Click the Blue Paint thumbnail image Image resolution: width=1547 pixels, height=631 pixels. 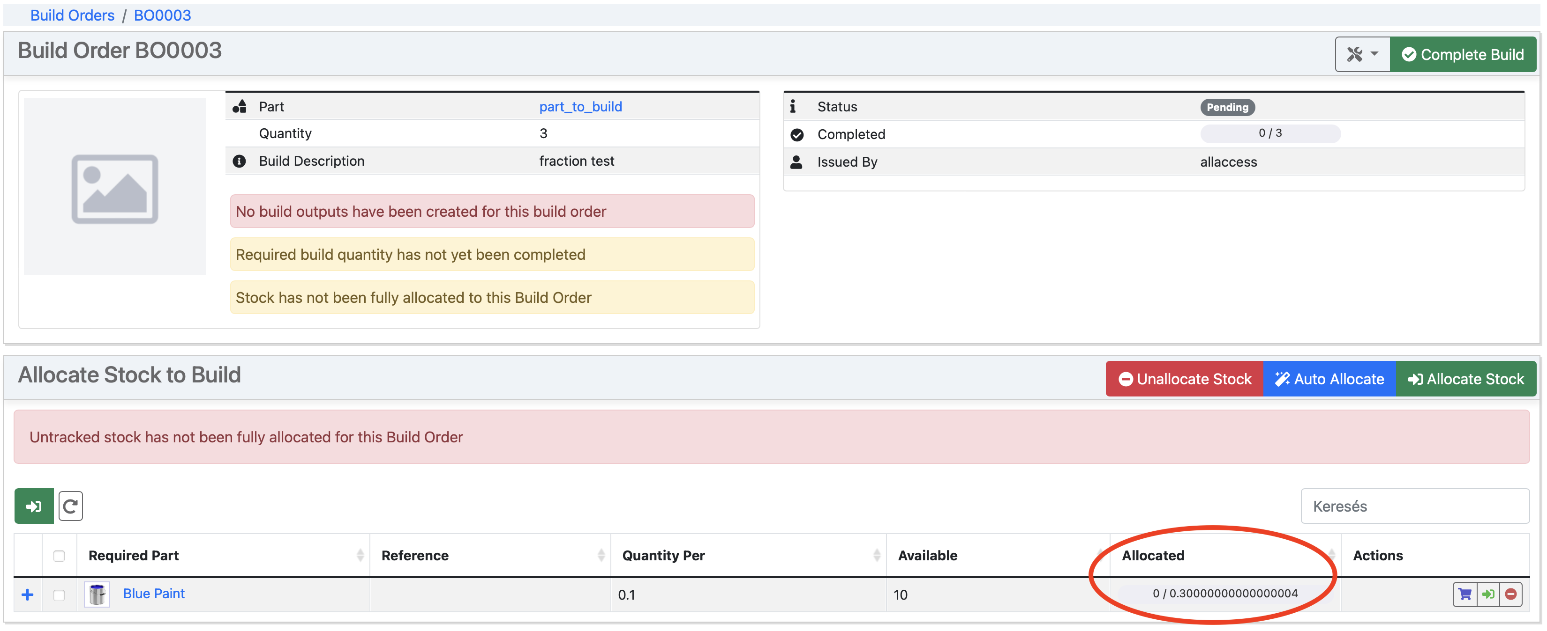(x=97, y=594)
